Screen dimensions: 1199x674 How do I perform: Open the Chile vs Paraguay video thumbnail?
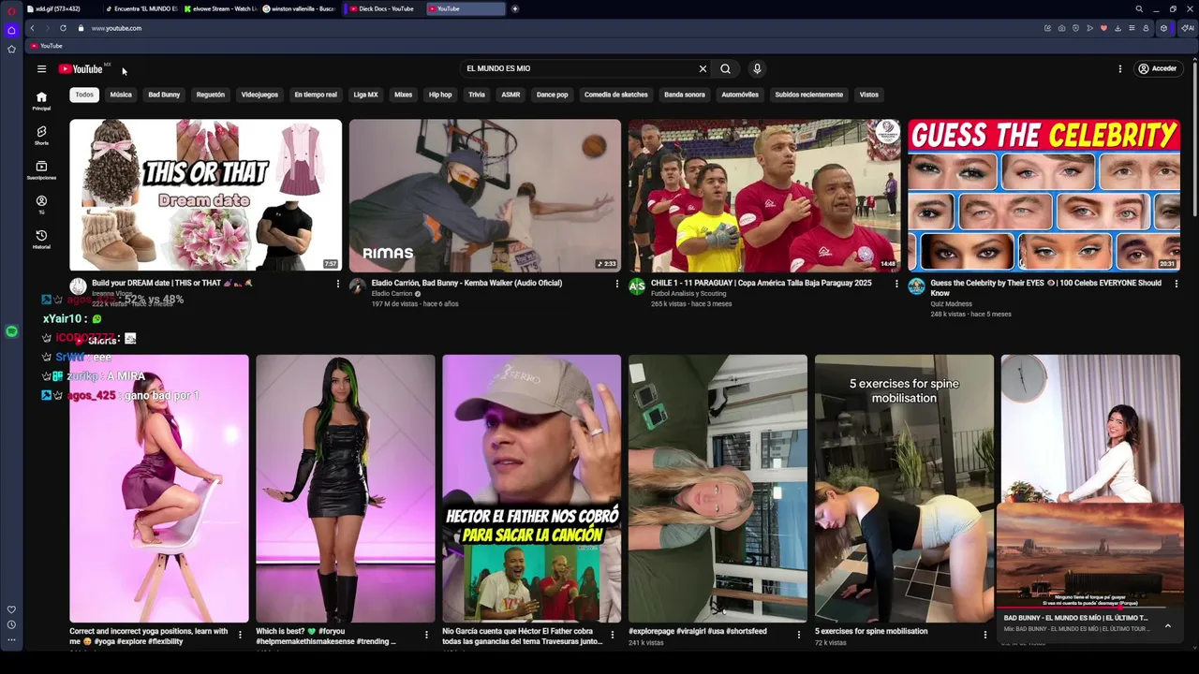tap(764, 195)
